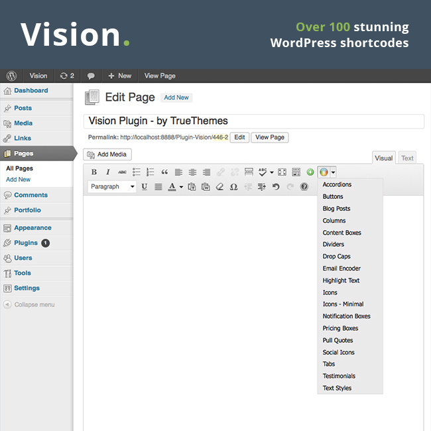Toggle Italic formatting
Screen dimensions: 431x431
coord(108,172)
